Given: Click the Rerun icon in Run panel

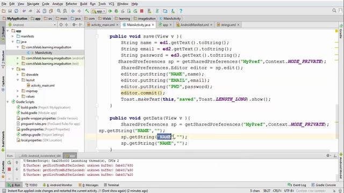Looking at the screenshot, I should pyautogui.click(x=9, y=162).
